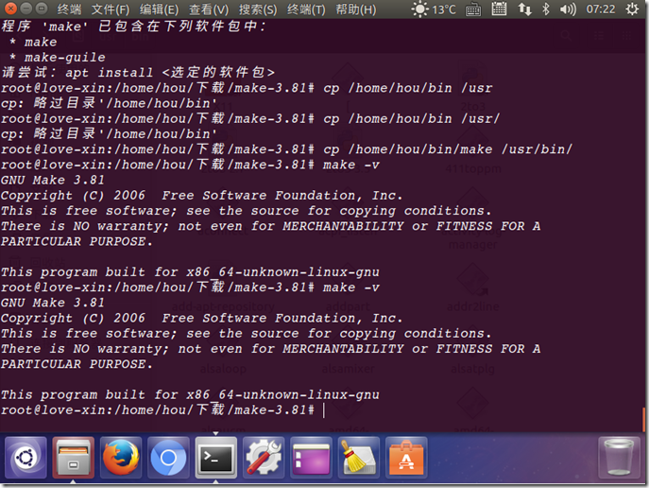Launch Firefox from the dock
Viewport: 649px width, 488px height.
[x=121, y=458]
